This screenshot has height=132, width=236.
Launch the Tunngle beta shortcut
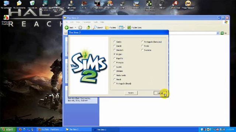[97, 5]
